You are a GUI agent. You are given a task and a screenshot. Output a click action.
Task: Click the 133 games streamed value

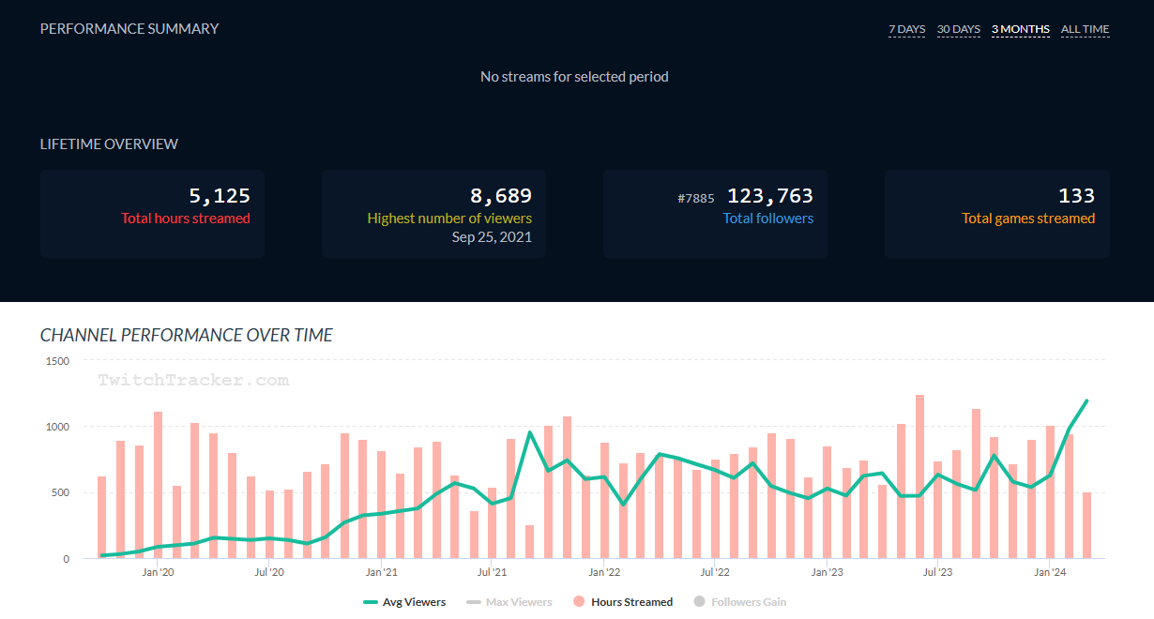(1076, 196)
